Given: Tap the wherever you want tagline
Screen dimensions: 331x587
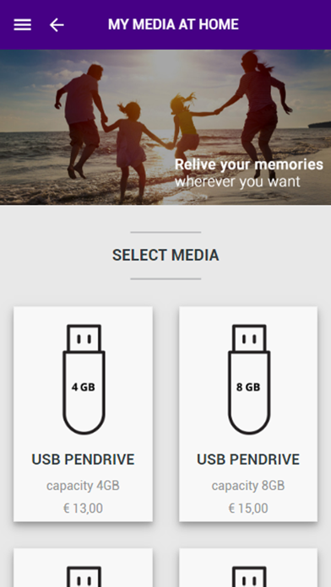Looking at the screenshot, I should pos(237,182).
